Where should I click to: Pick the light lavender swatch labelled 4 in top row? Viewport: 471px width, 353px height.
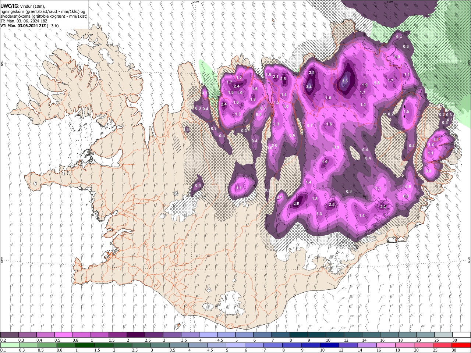point(208,335)
